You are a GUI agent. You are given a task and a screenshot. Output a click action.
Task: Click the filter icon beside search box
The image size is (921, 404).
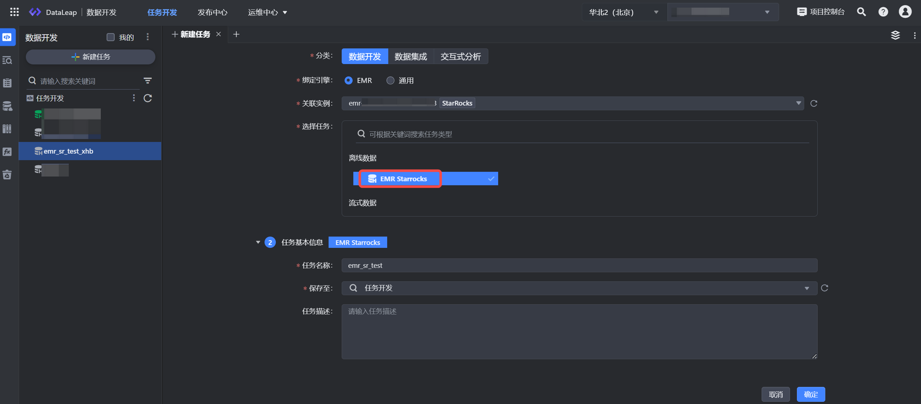[147, 80]
